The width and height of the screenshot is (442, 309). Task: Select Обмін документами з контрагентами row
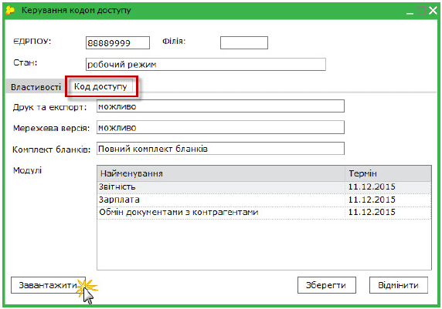264,213
